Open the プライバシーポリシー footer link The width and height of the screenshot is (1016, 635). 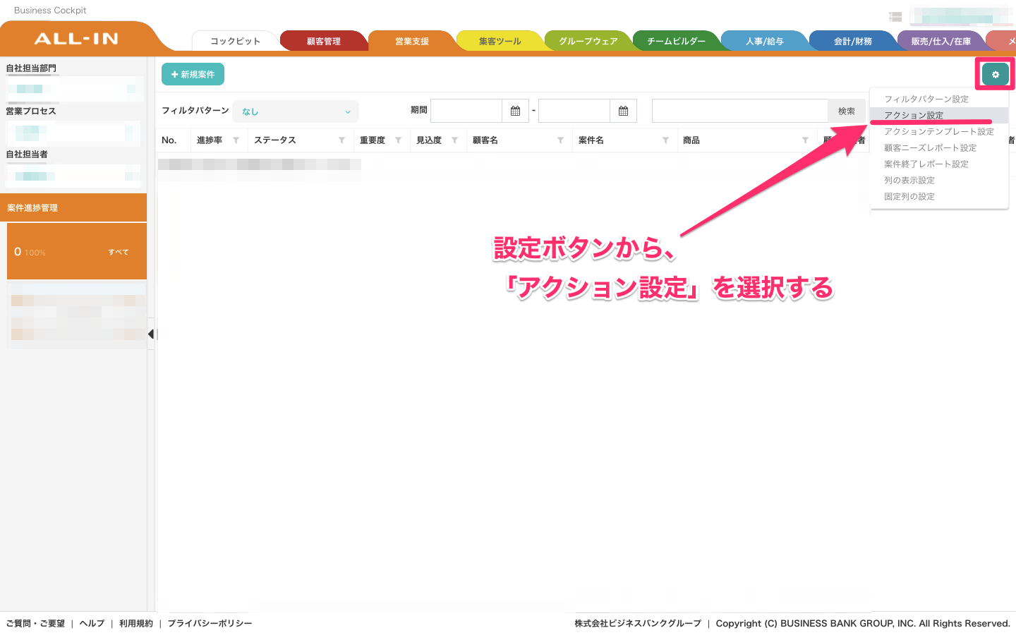(210, 623)
